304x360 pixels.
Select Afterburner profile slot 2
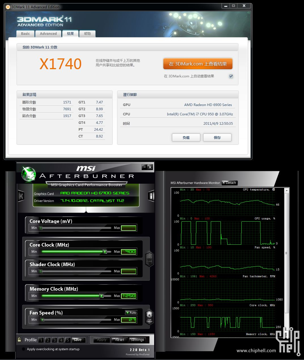click(48, 340)
